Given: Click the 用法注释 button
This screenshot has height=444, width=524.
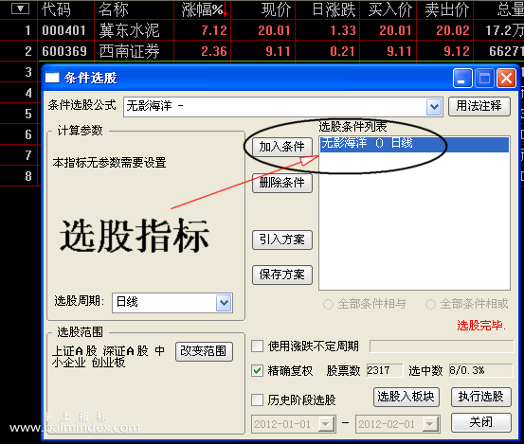Looking at the screenshot, I should (479, 106).
